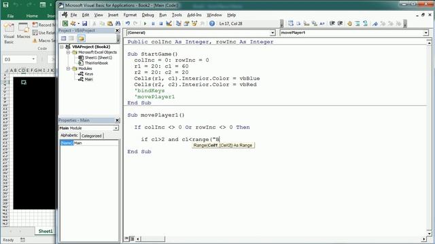Image resolution: width=435 pixels, height=244 pixels.
Task: Indent the code with Indent icon
Action: (332, 24)
